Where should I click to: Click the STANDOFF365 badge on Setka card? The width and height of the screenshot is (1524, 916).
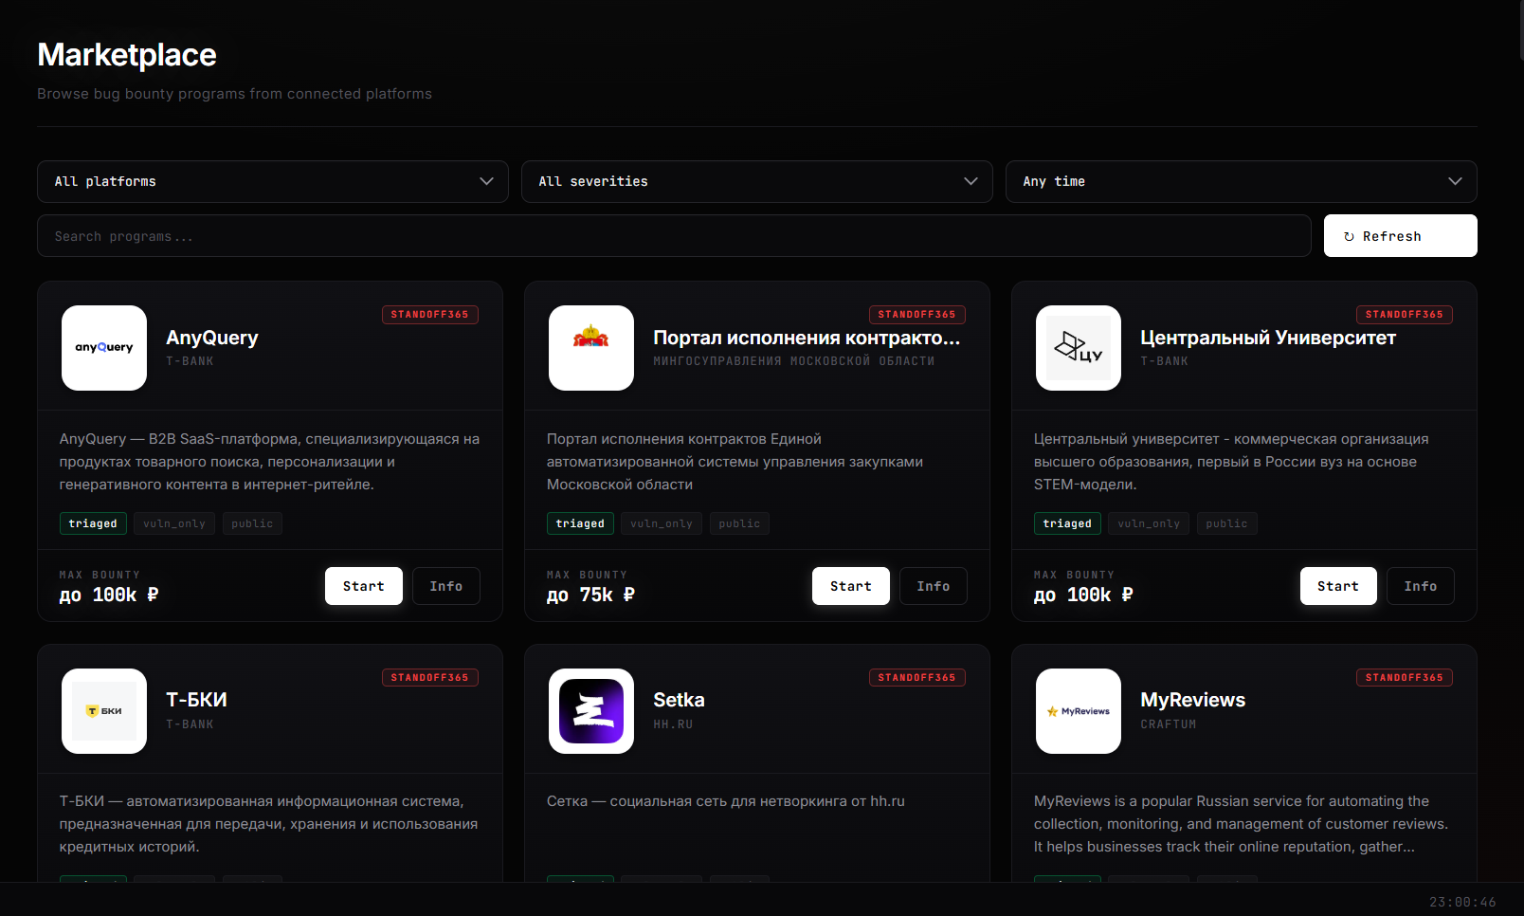(x=917, y=678)
